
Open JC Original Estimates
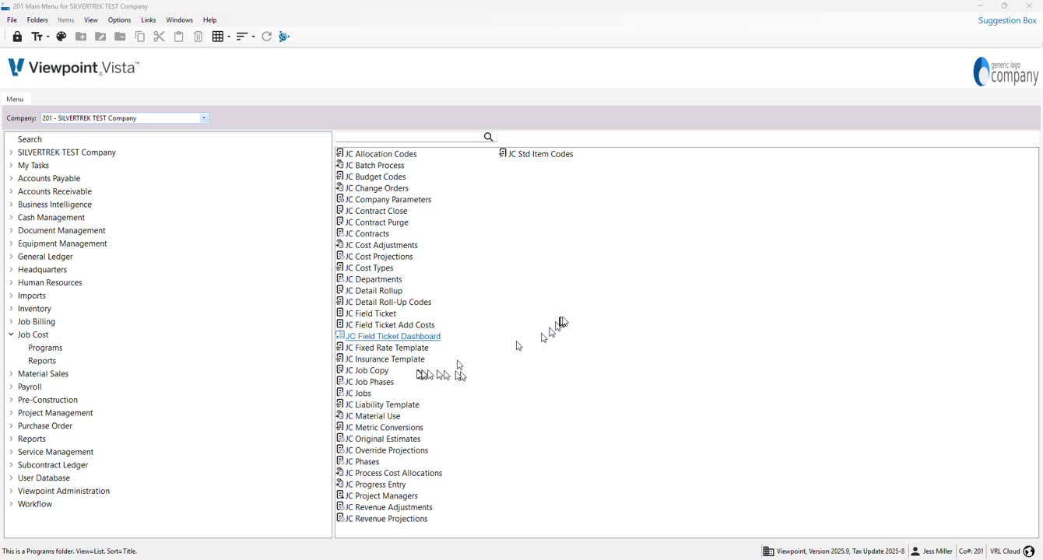pyautogui.click(x=383, y=439)
